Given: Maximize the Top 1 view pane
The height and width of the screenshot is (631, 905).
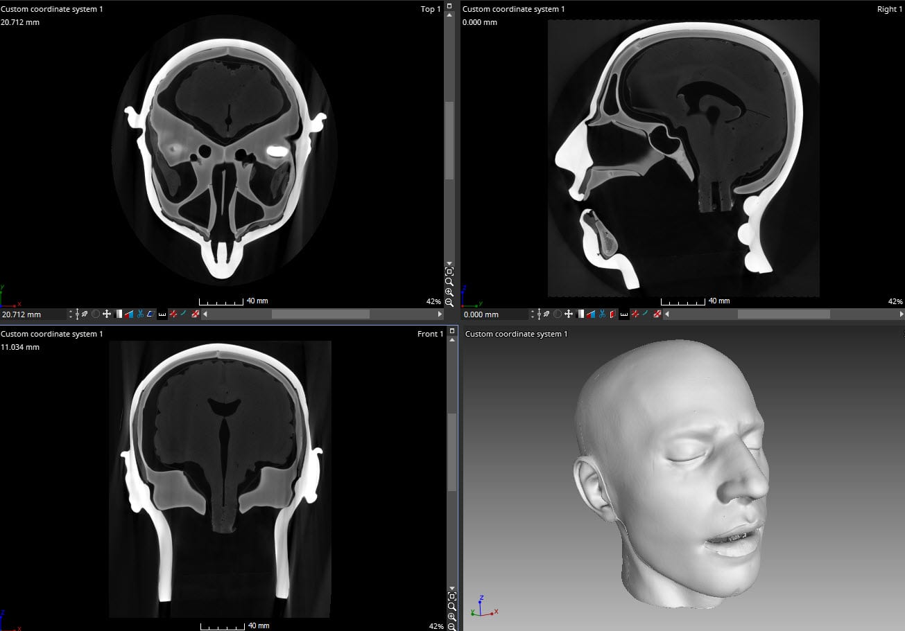Looking at the screenshot, I should [449, 6].
